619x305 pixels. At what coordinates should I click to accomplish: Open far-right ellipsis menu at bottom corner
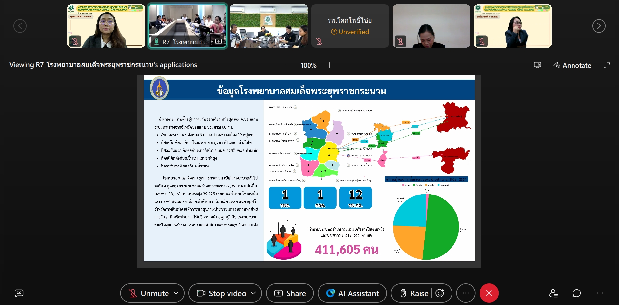600,293
